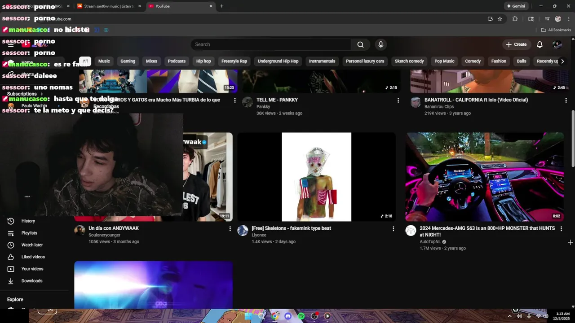Select the Instrumentals filter chip
Screen dimensions: 575x323
322,61
